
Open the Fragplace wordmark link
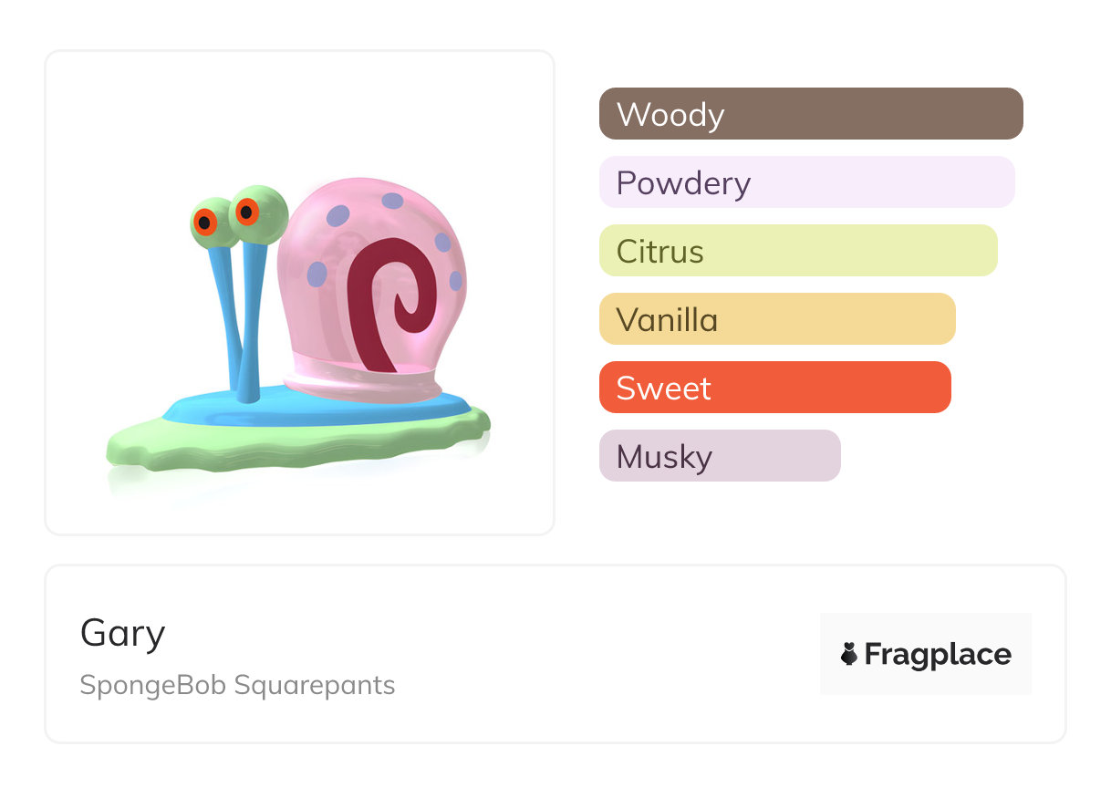tap(938, 655)
